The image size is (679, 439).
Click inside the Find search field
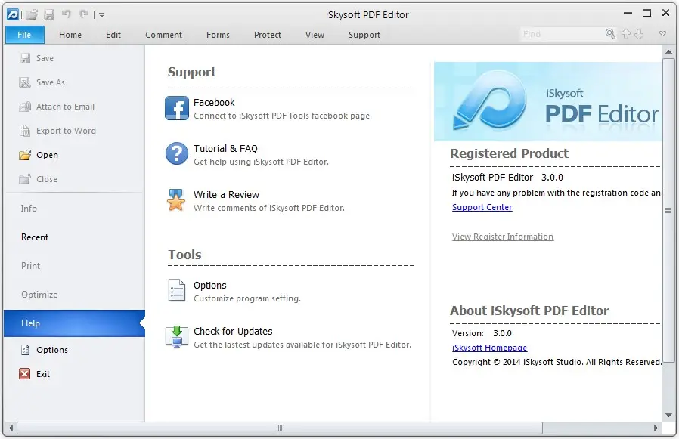[562, 34]
